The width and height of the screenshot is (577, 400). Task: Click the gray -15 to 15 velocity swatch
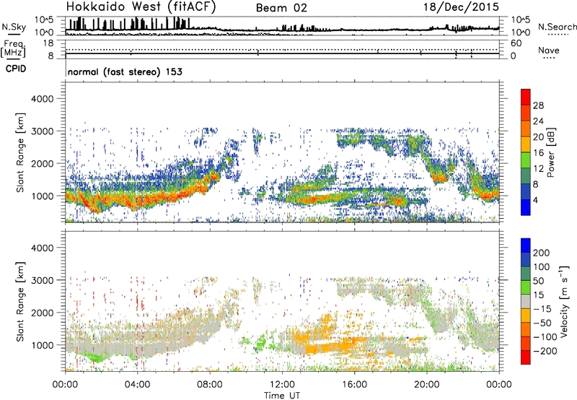pyautogui.click(x=526, y=302)
